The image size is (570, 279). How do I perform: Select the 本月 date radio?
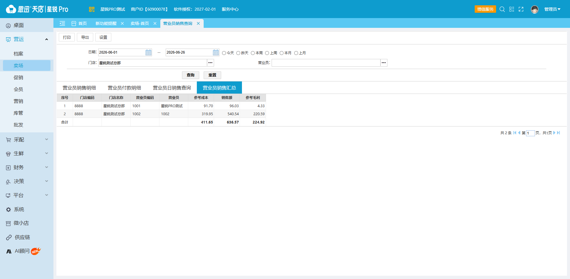(x=281, y=53)
